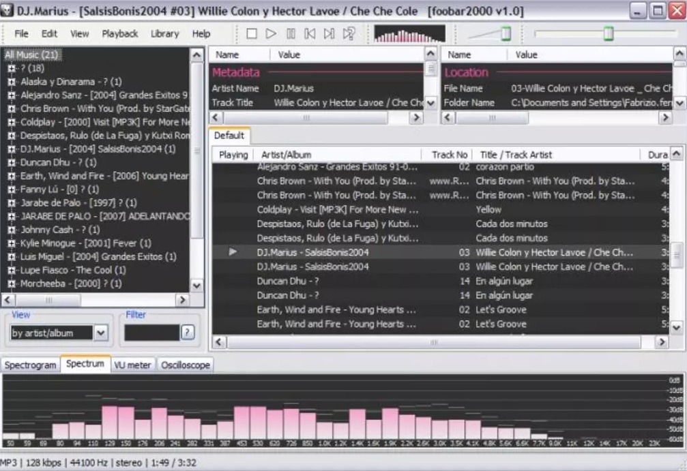Select Fanny Lú tree item
This screenshot has width=687, height=471.
click(x=59, y=189)
